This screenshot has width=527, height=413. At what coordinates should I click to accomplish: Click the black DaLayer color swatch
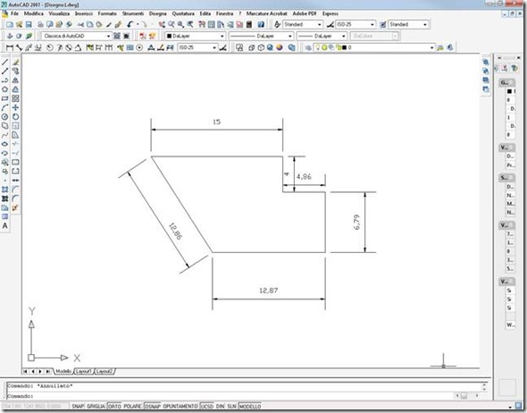tap(170, 36)
